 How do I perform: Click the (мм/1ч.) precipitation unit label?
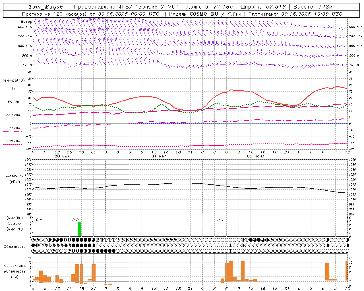(15, 229)
